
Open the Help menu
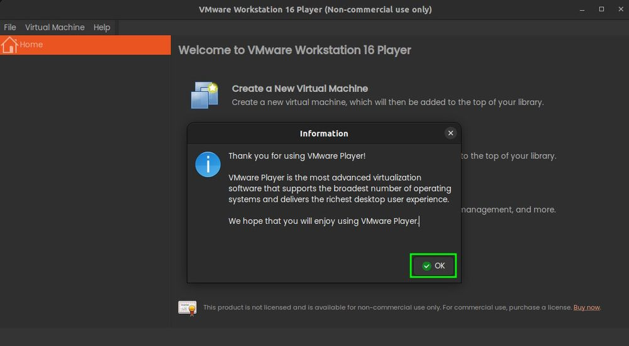[x=102, y=28]
